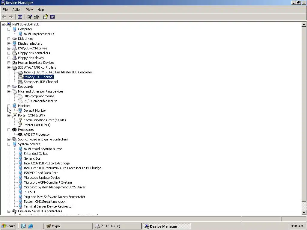The width and height of the screenshot is (307, 230).
Task: Collapse the Universal Serial Bus controllers node
Action: pyautogui.click(x=9, y=211)
